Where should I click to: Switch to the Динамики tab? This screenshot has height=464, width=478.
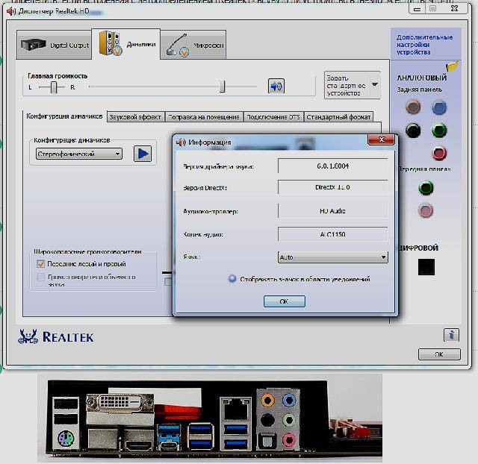click(125, 44)
